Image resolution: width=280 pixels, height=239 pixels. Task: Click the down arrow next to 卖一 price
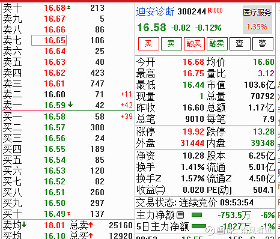(70, 104)
